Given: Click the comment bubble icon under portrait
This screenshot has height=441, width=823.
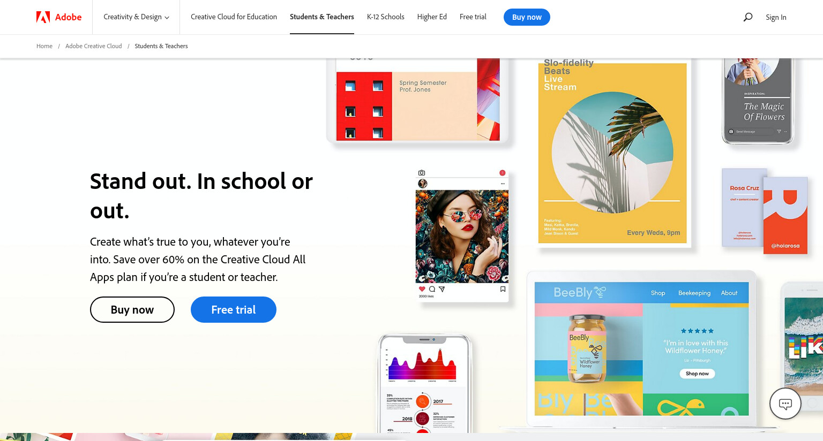Looking at the screenshot, I should click(x=432, y=289).
